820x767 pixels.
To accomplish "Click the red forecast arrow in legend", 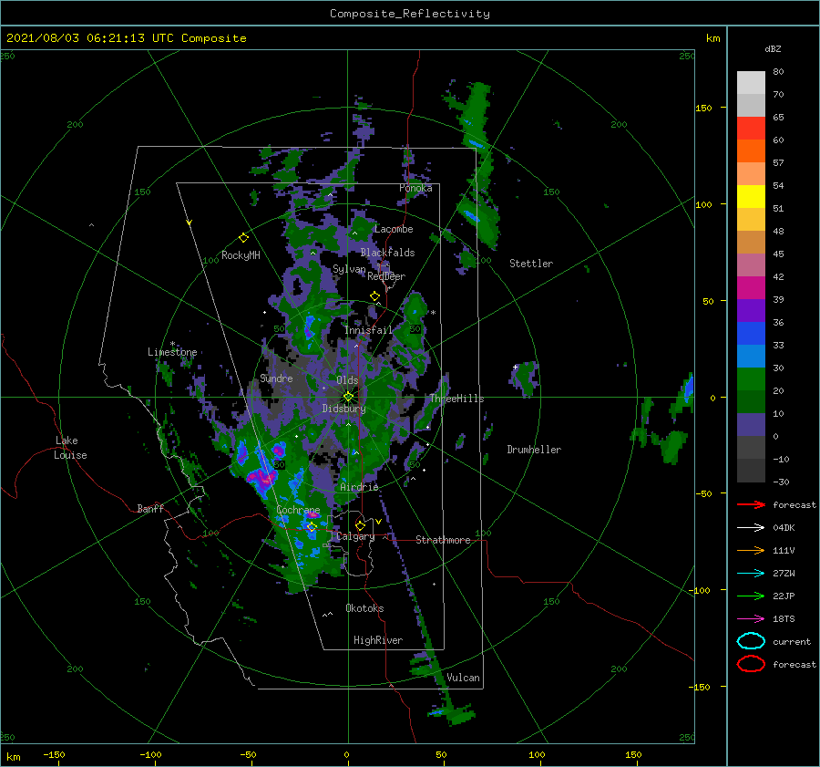I will pyautogui.click(x=751, y=504).
